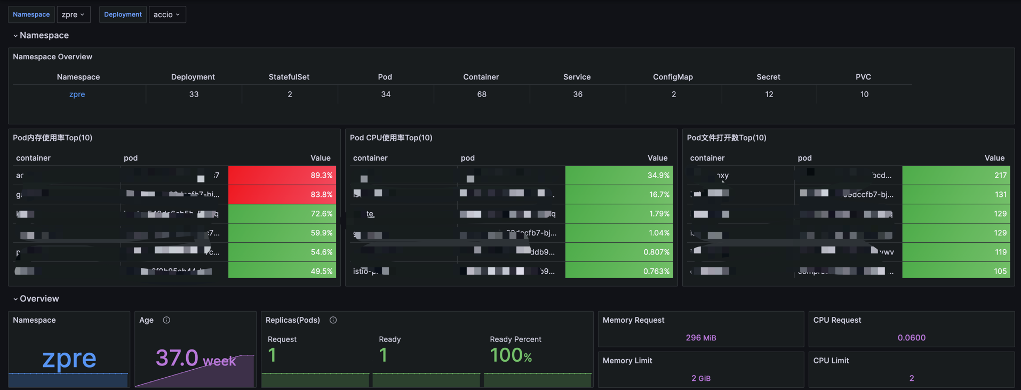Image resolution: width=1021 pixels, height=390 pixels.
Task: Click the 34.9% CPU usage cell
Action: [x=619, y=175]
